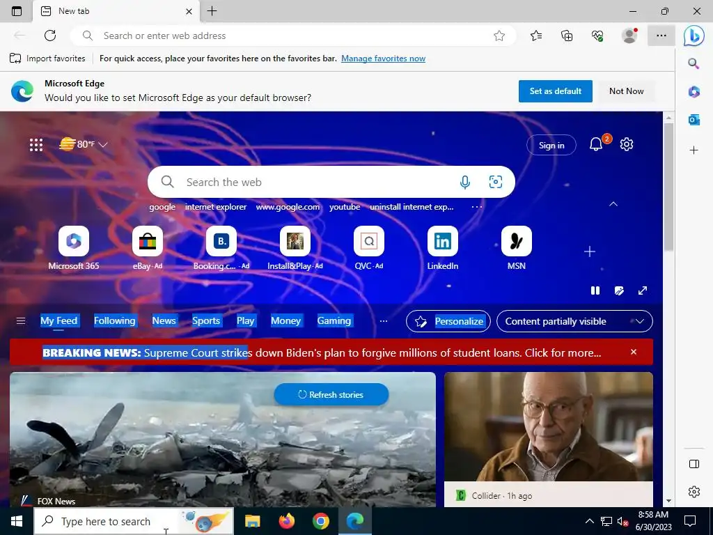Switch to the Gaming tab
This screenshot has width=713, height=535.
click(x=334, y=320)
